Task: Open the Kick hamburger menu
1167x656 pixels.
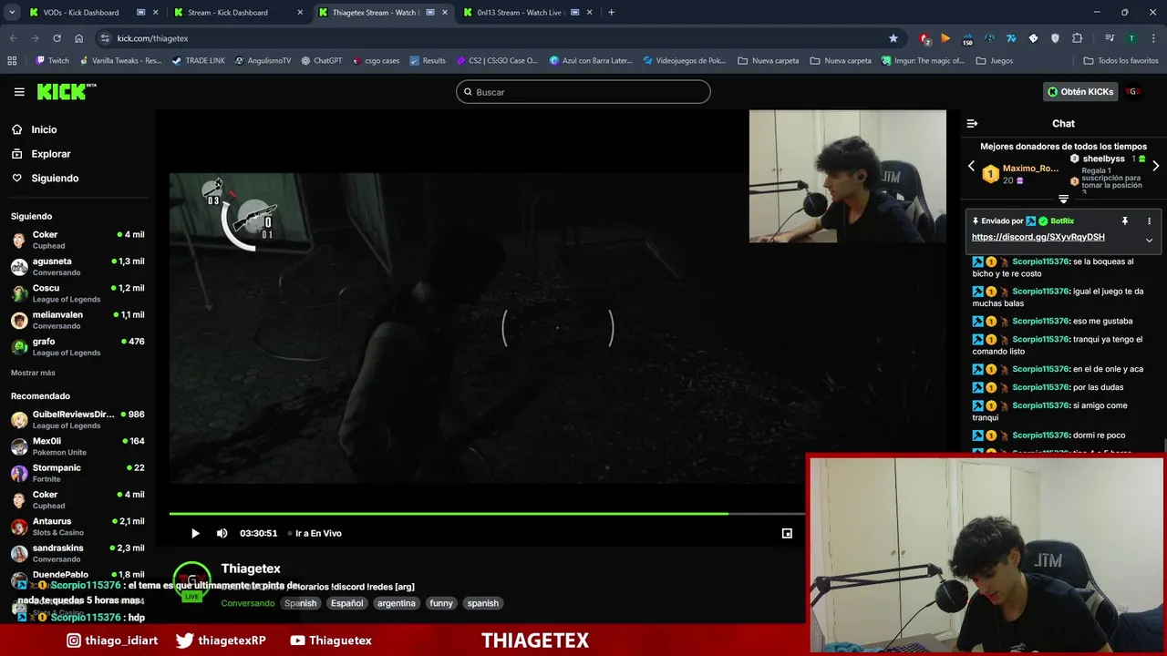Action: coord(19,92)
